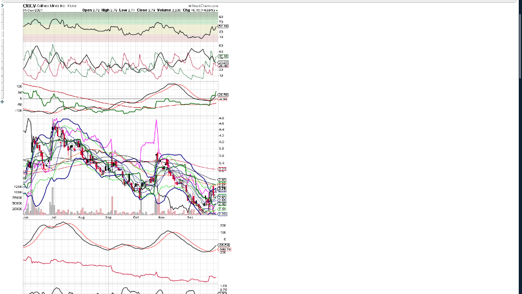Screen dimensions: 522x294
Task: Click the -149.79 red indicator value tag
Action: click(223, 249)
